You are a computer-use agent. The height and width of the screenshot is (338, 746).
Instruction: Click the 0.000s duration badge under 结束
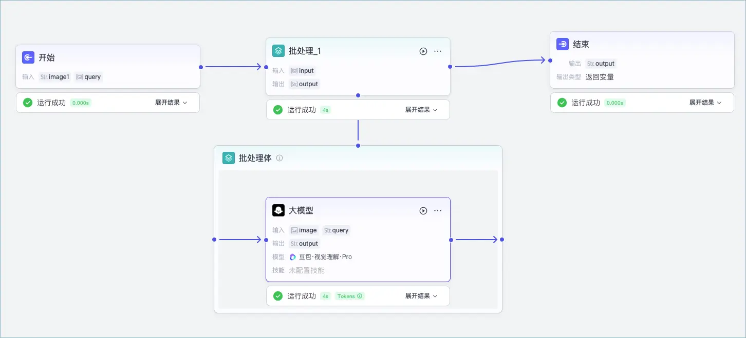615,103
